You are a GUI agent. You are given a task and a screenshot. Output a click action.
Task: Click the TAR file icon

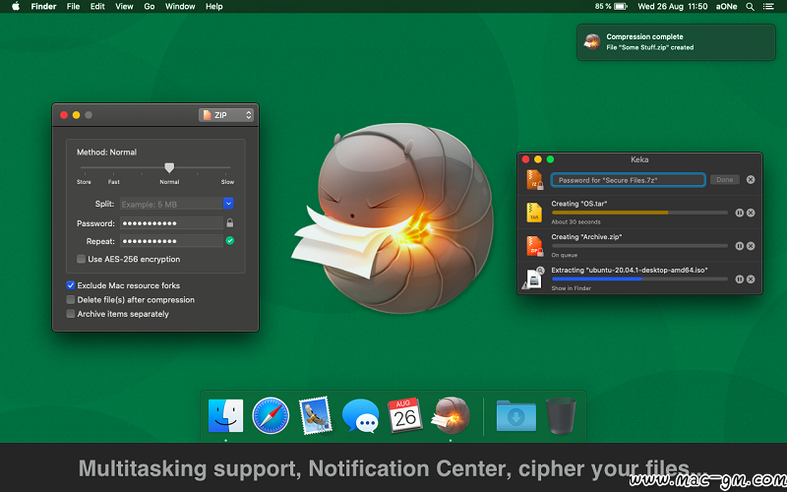click(x=534, y=213)
